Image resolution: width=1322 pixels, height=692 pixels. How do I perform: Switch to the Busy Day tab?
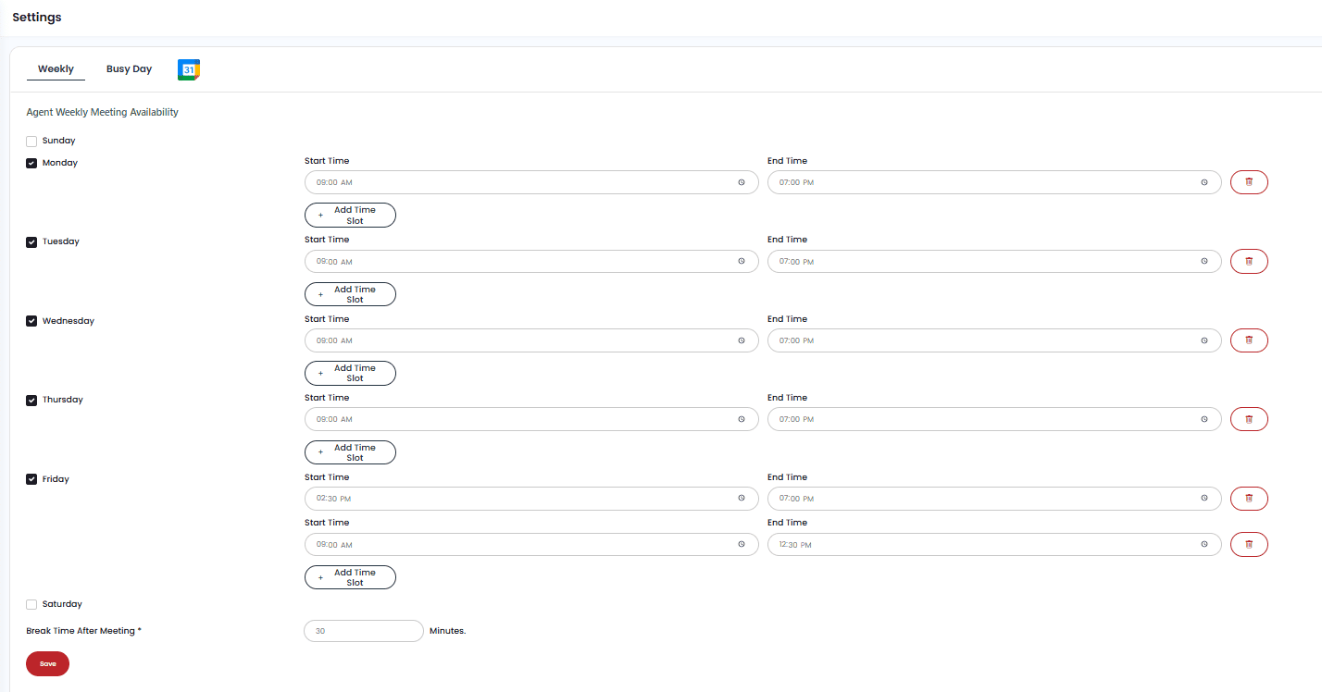(x=129, y=69)
